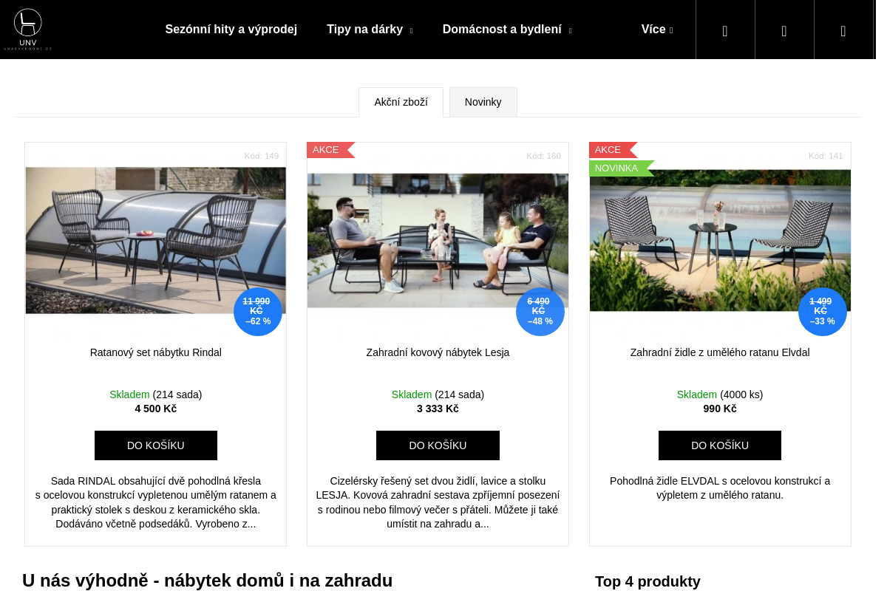The height and width of the screenshot is (591, 887).
Task: Click the UNV chair logo
Action: pyautogui.click(x=28, y=30)
